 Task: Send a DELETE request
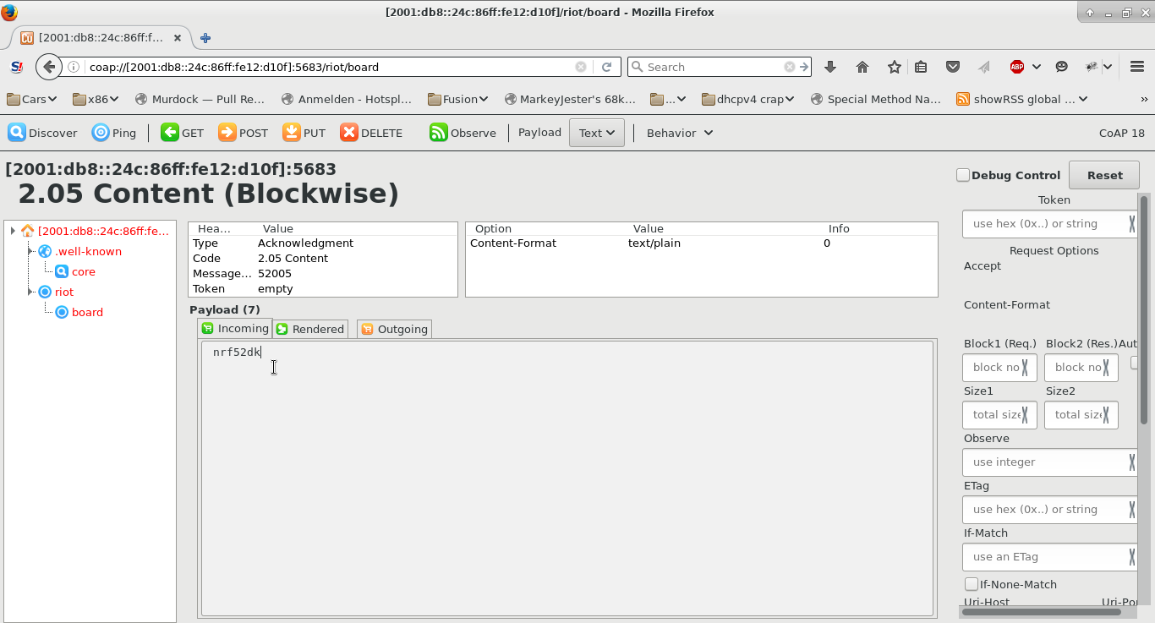pyautogui.click(x=371, y=133)
